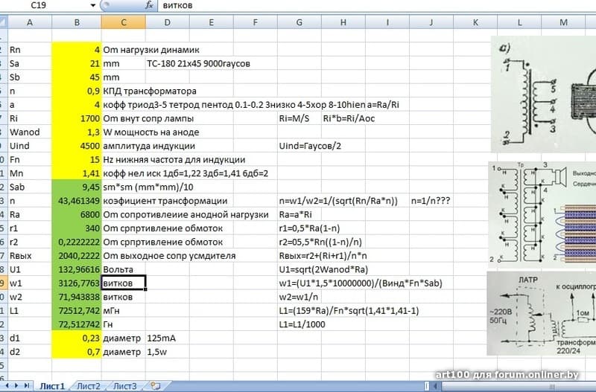Select cell 'w2=w1/n'
Image resolution: width=596 pixels, height=392 pixels.
click(300, 297)
